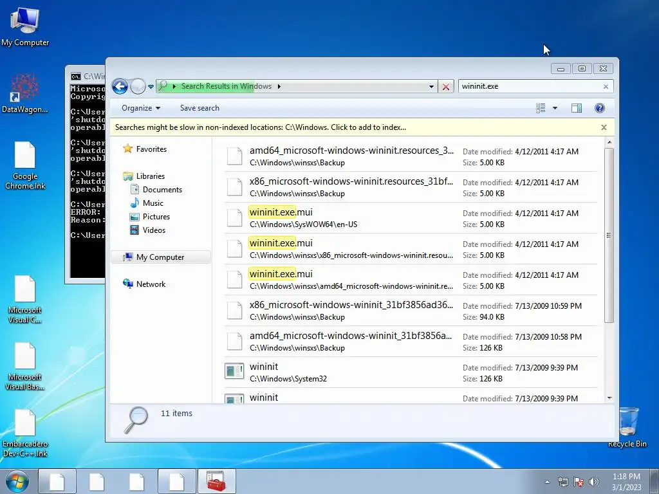Screen dimensions: 659x494
Task: Change view with the view icon
Action: click(x=541, y=108)
